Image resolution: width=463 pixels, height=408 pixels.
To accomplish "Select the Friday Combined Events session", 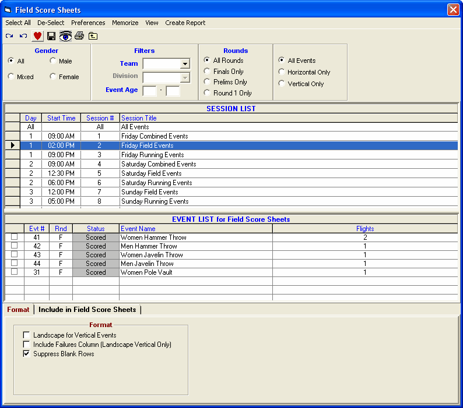I will [239, 136].
